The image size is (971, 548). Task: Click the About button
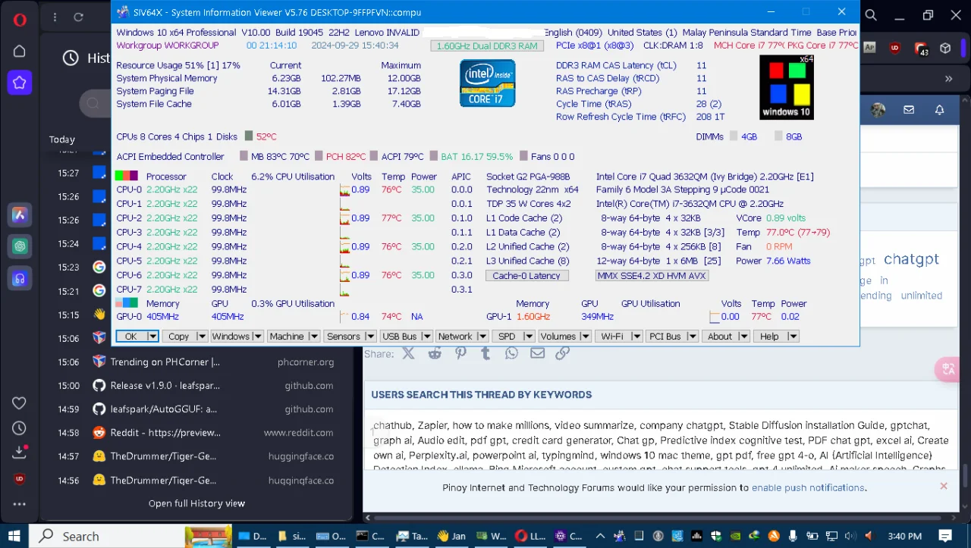pos(720,337)
